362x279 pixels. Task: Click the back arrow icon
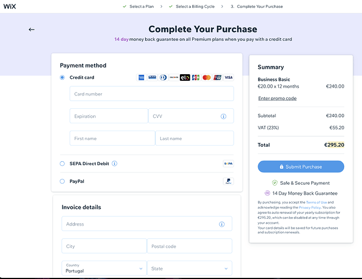point(31,30)
